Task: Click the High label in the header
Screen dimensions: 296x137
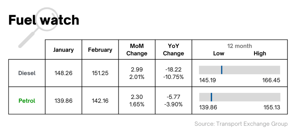Action: 260,53
